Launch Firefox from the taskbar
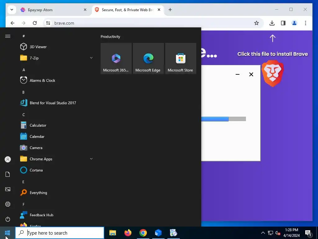 point(128,233)
